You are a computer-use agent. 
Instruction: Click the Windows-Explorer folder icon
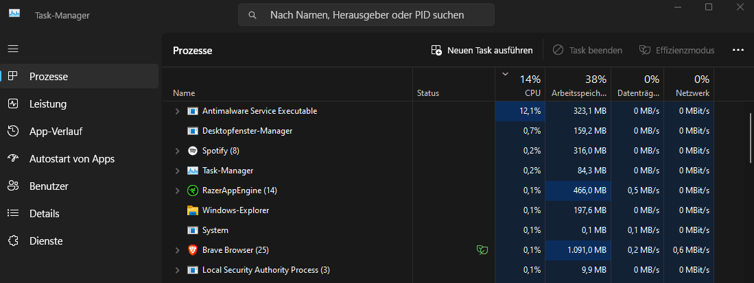(x=193, y=210)
